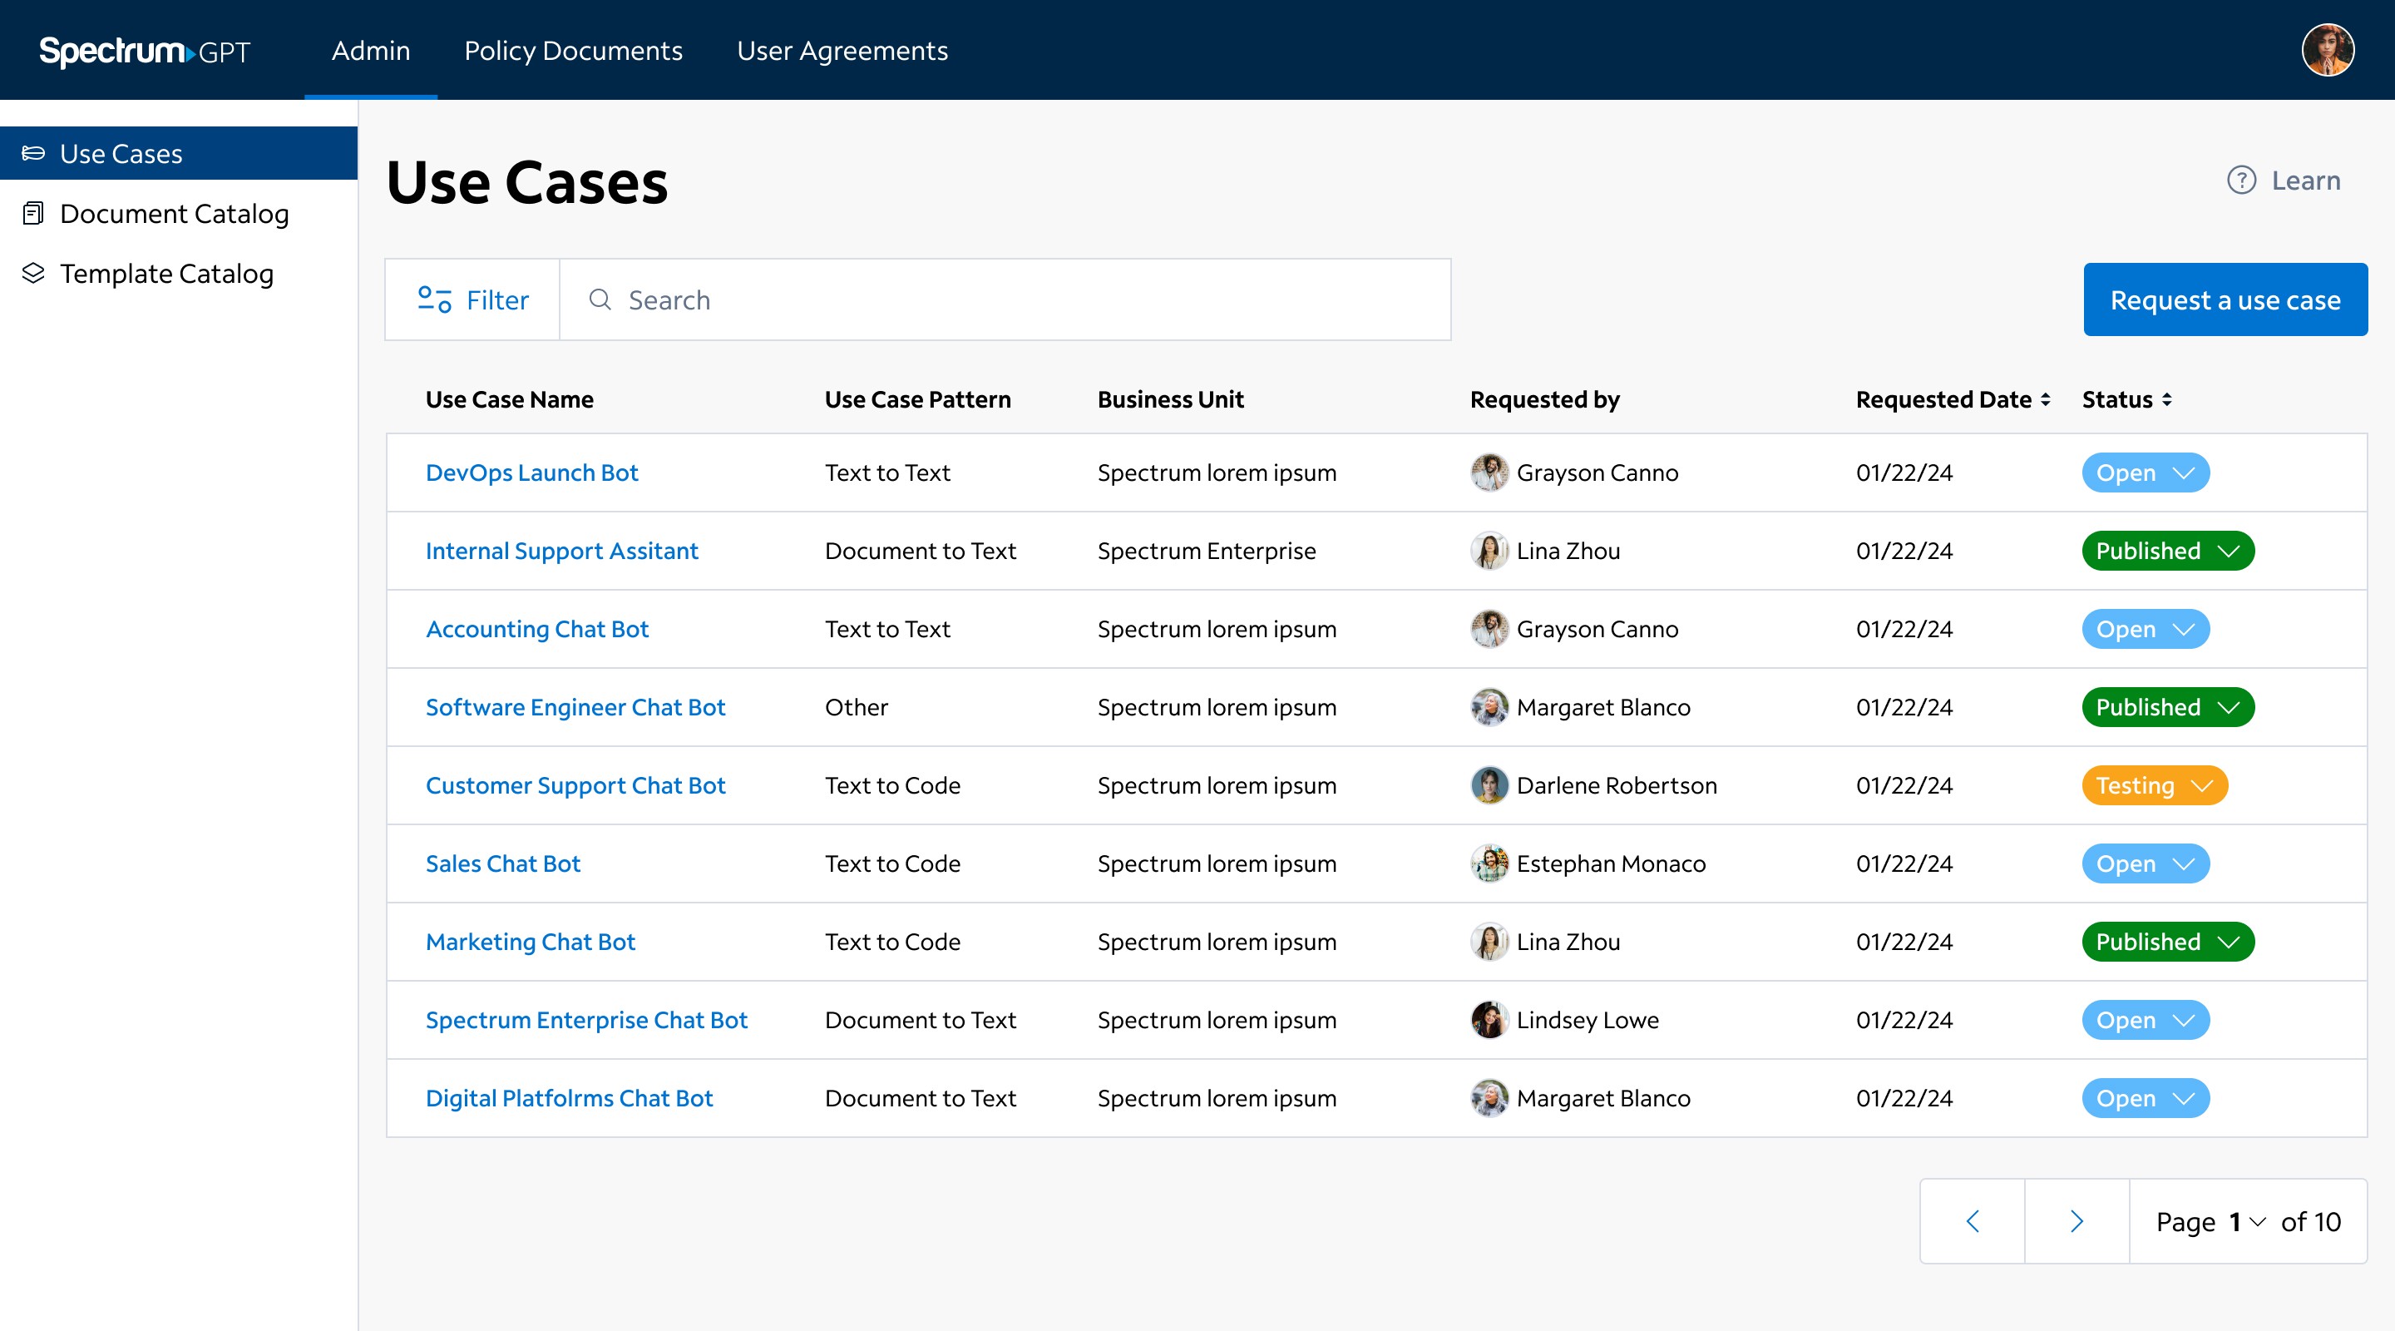This screenshot has width=2395, height=1331.
Task: Click the Spectrum GPT logo
Action: [144, 50]
